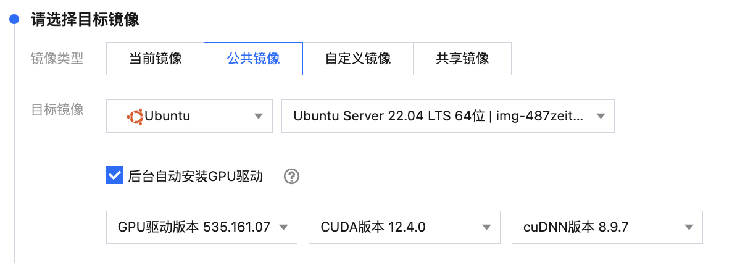Screen dimensions: 732x263
Task: Click the Ubuntu logo icon
Action: click(135, 116)
